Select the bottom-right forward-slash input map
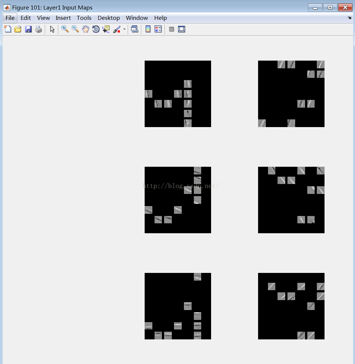Image resolution: width=355 pixels, height=364 pixels. 291,306
